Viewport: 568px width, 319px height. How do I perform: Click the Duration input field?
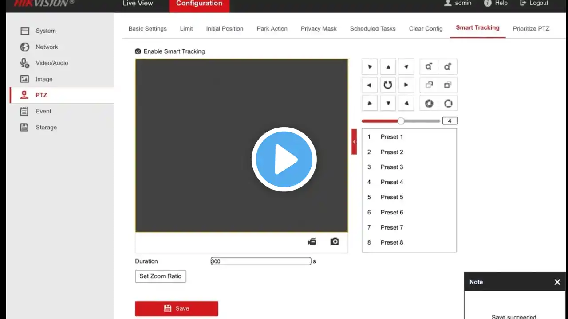(261, 261)
